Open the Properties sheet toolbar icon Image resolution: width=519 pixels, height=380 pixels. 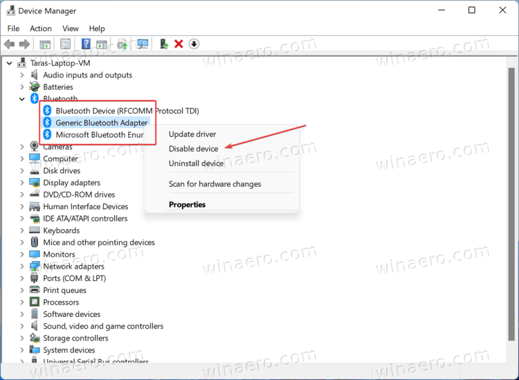(x=65, y=44)
